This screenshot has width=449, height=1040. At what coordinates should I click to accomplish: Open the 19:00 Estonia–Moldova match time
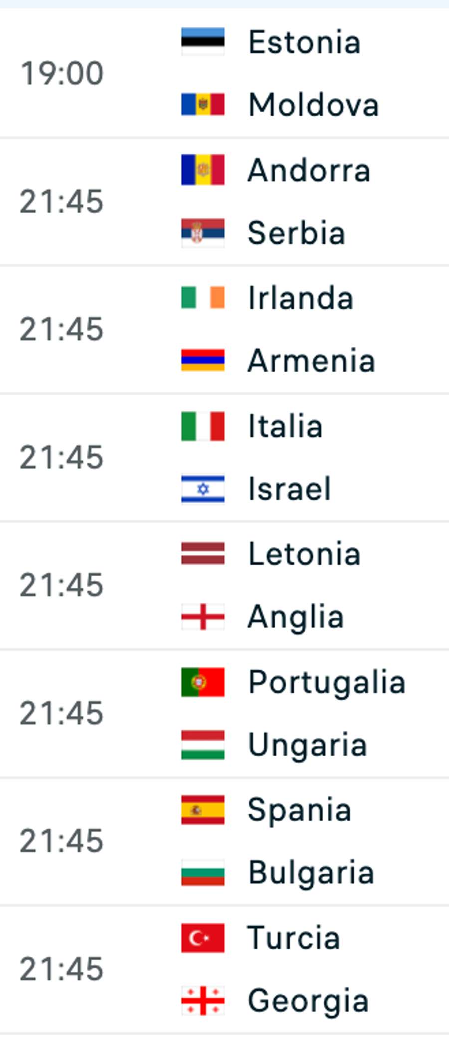point(62,73)
